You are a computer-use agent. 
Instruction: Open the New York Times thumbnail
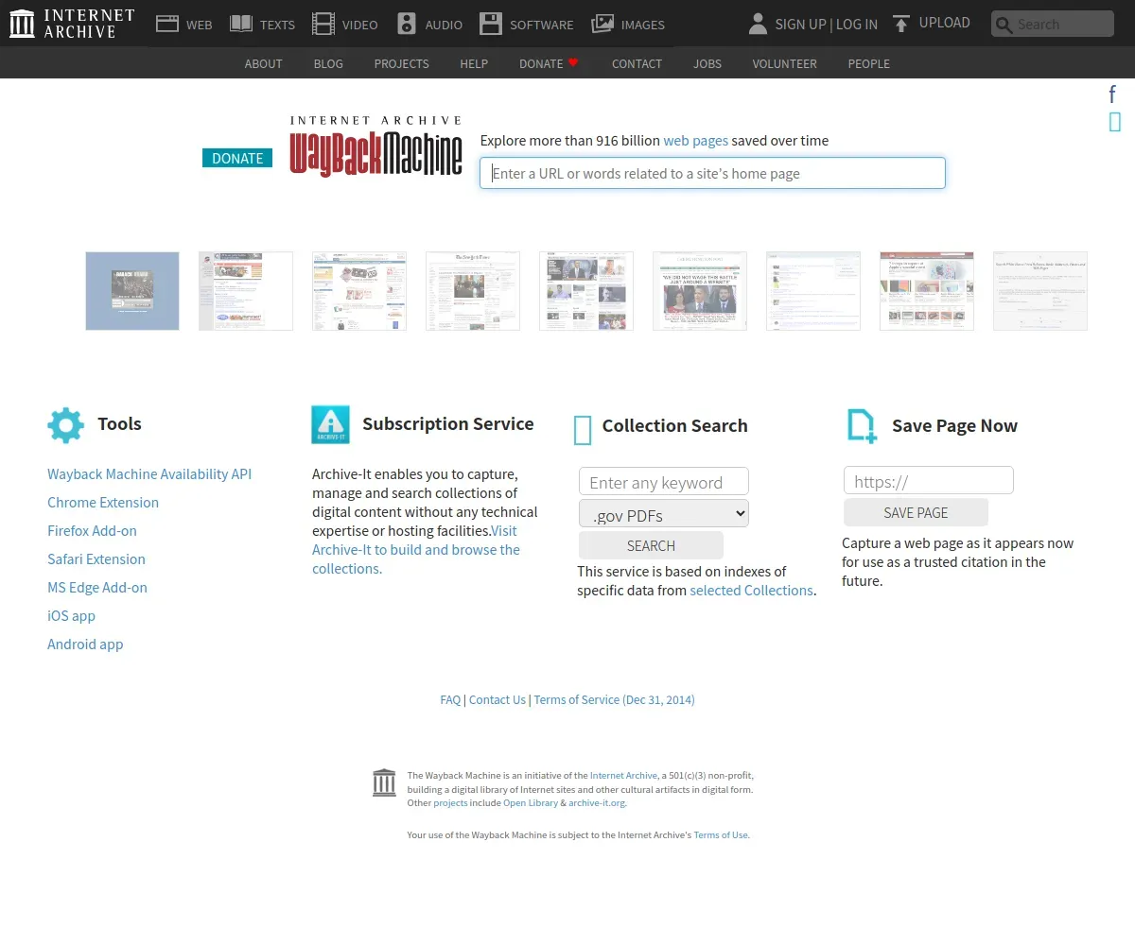tap(473, 291)
